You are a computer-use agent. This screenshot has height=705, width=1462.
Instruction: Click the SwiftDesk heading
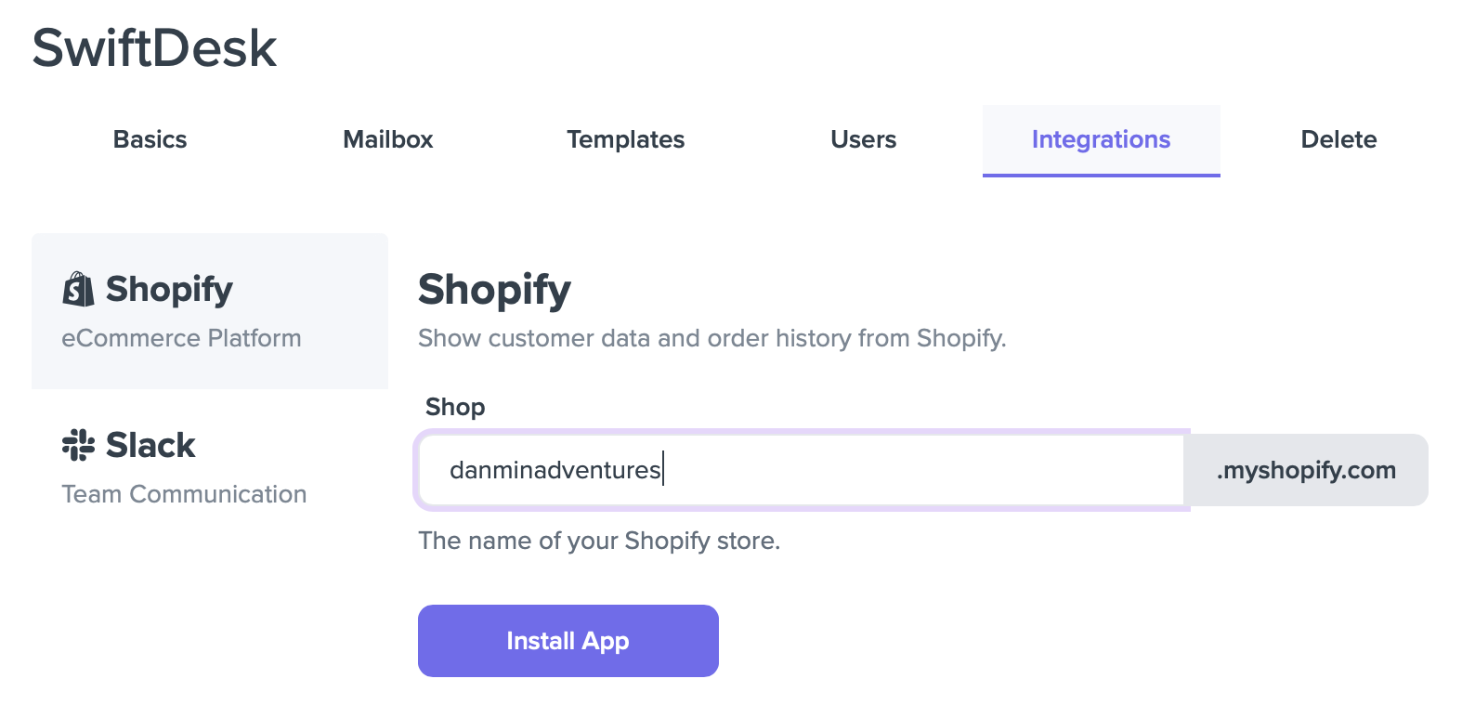[x=154, y=47]
